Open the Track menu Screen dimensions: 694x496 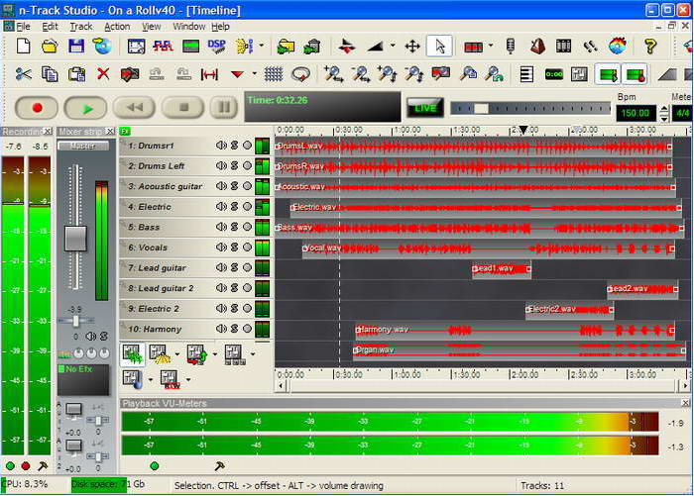[81, 27]
